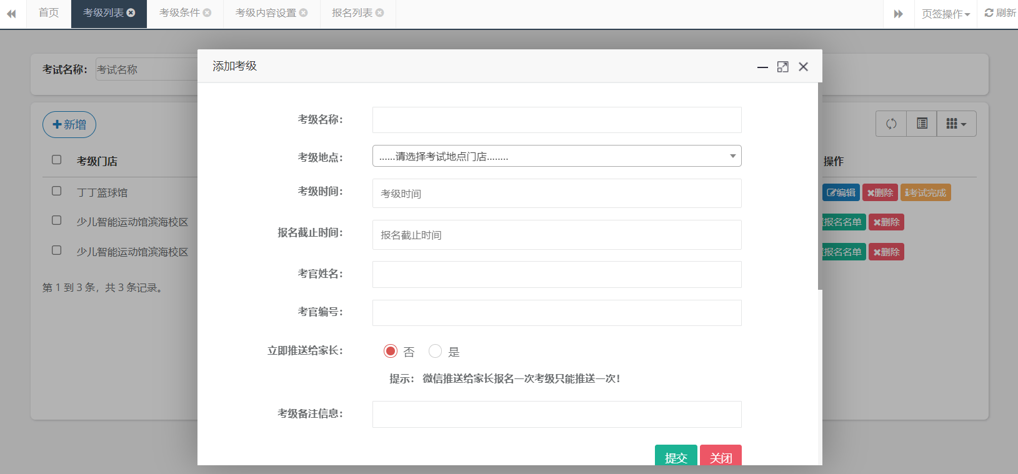This screenshot has height=474, width=1018.
Task: Select the 否 radio for push to parents
Action: tap(391, 351)
